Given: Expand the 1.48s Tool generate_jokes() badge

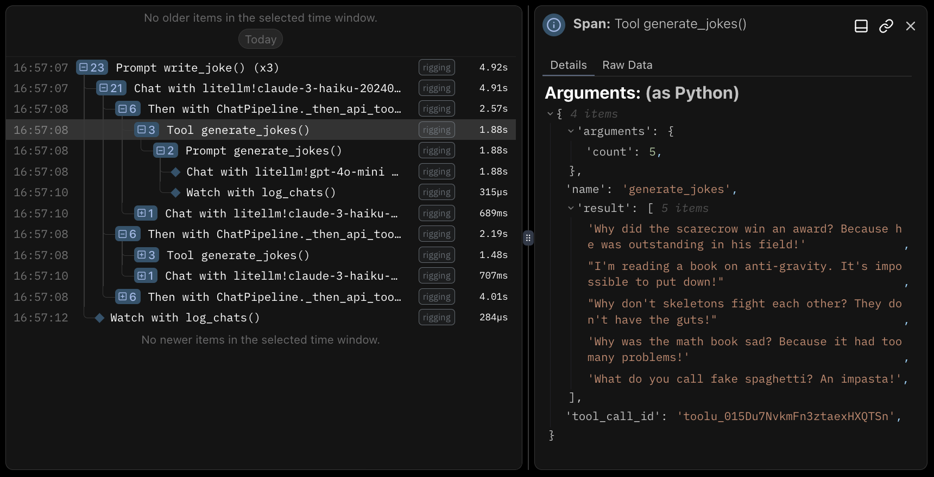Looking at the screenshot, I should click(x=147, y=255).
